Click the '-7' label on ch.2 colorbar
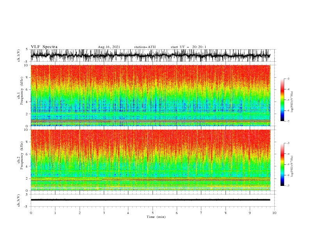The width and height of the screenshot is (309, 239). pyautogui.click(x=288, y=185)
